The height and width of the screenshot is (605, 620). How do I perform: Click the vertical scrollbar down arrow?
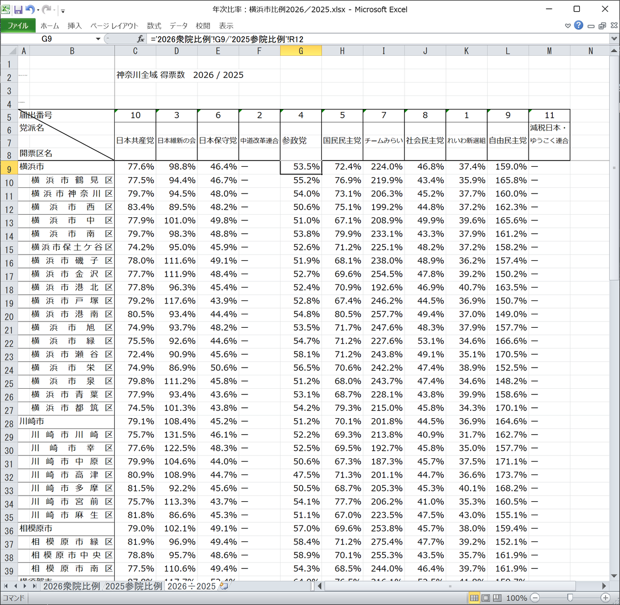coord(614,576)
